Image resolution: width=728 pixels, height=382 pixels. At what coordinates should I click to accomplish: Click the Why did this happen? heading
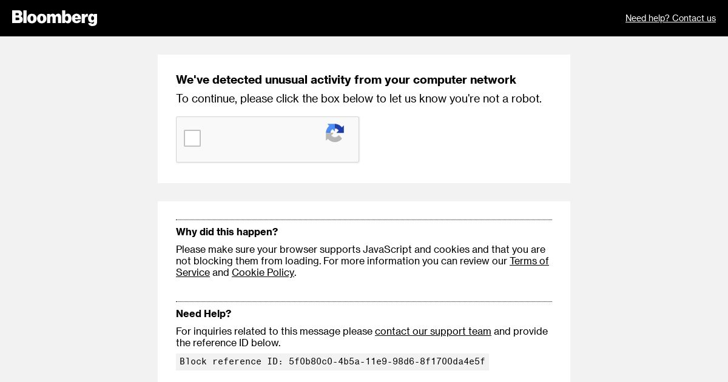click(x=227, y=232)
